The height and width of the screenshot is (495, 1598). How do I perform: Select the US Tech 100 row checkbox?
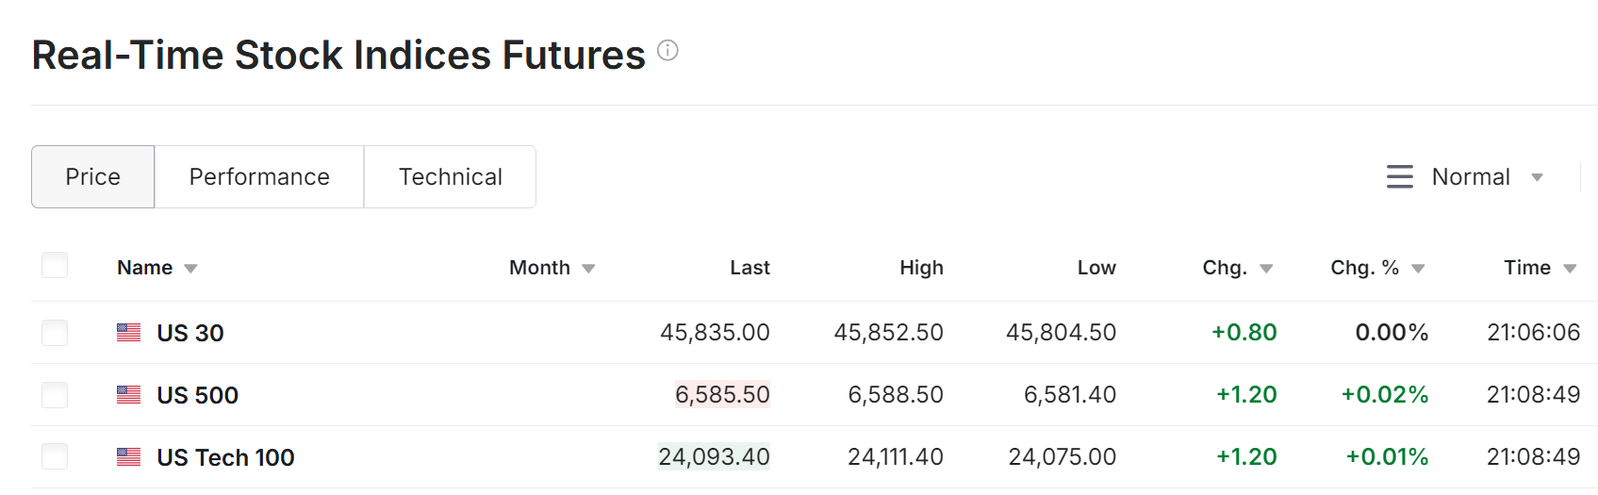pos(55,457)
